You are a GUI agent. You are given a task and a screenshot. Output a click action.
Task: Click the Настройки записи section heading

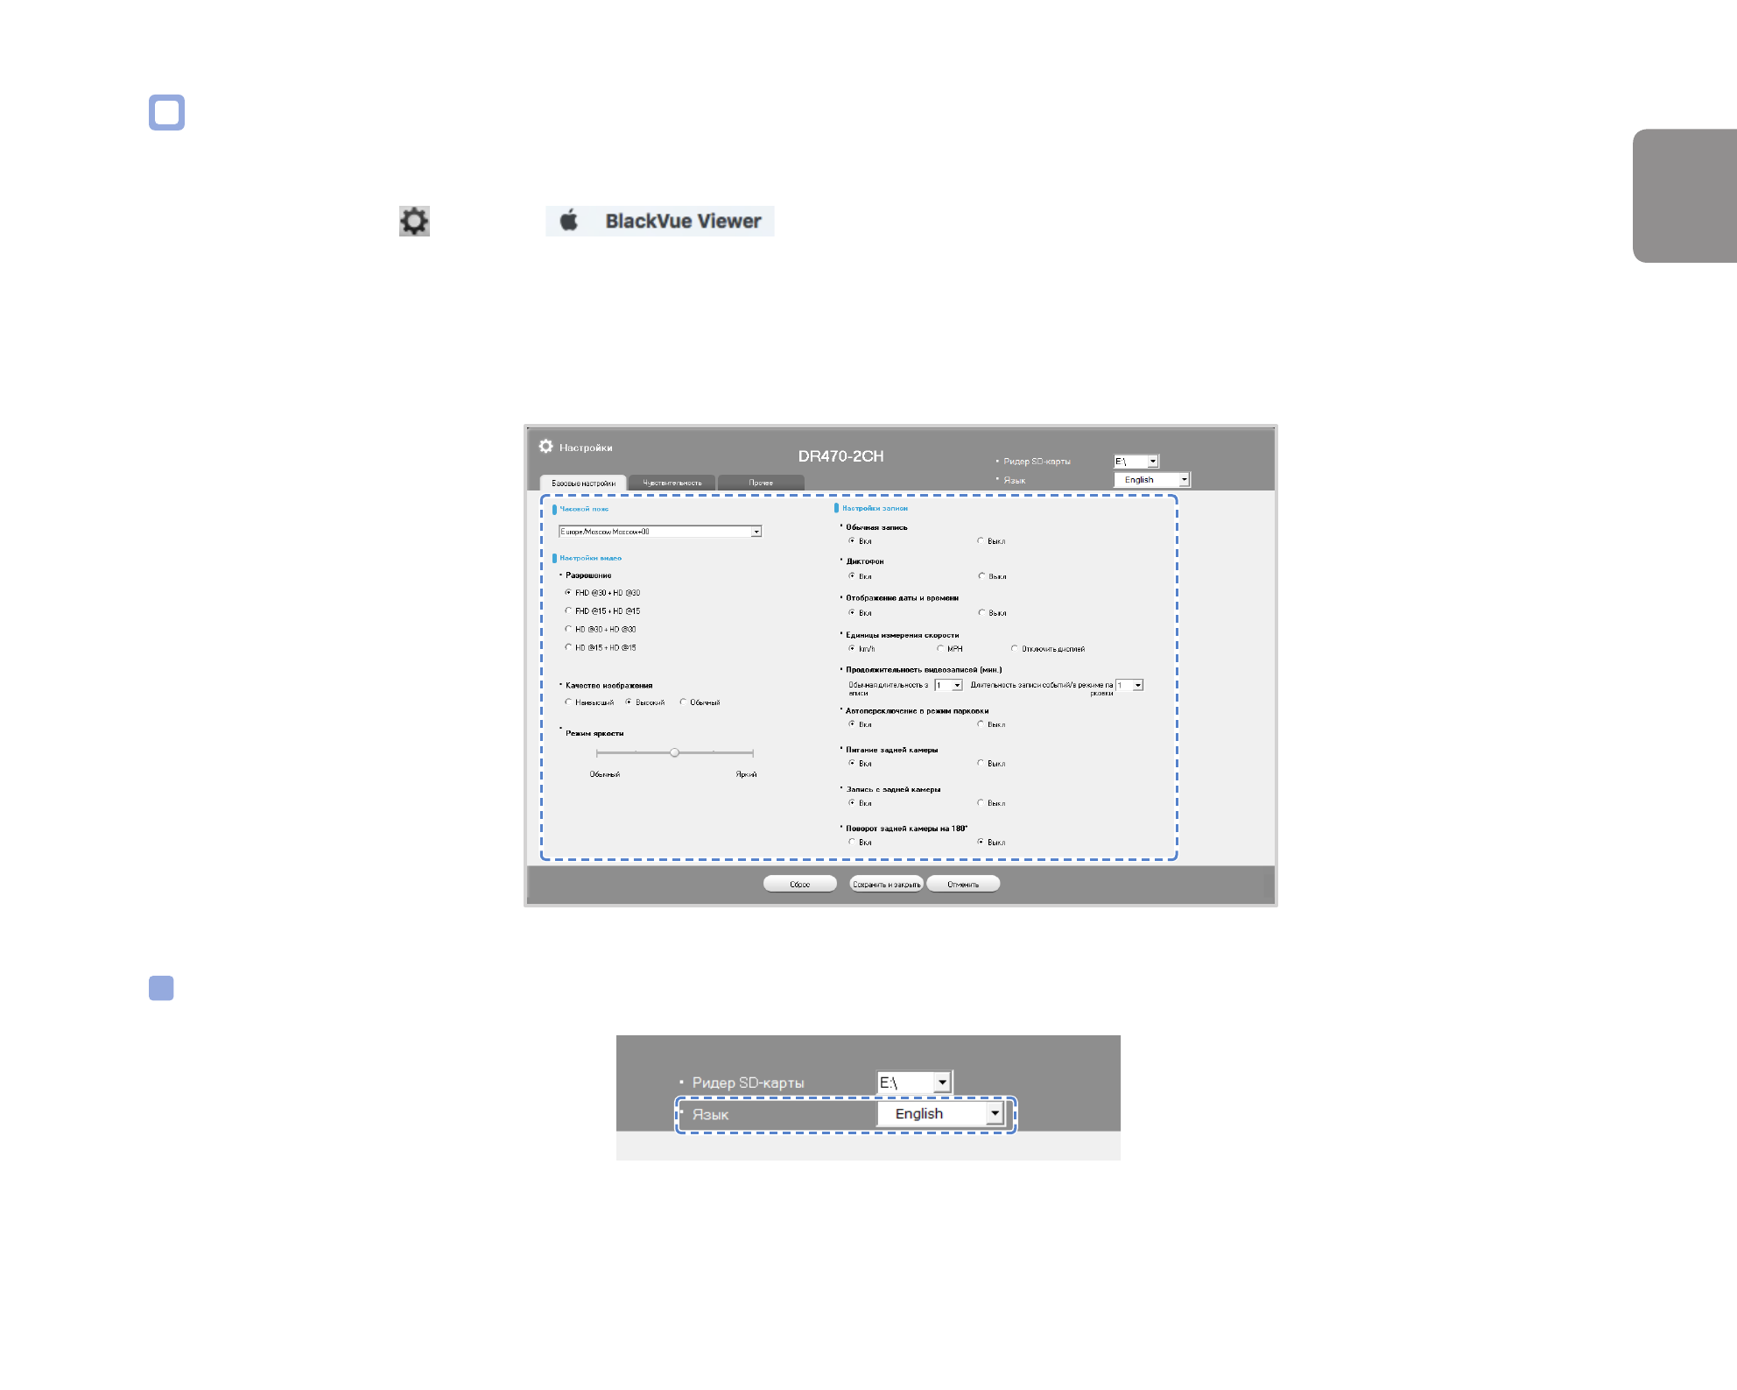pyautogui.click(x=875, y=508)
